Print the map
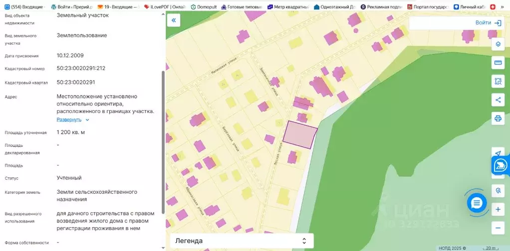Screen dimensions: 510x251 point(498,118)
